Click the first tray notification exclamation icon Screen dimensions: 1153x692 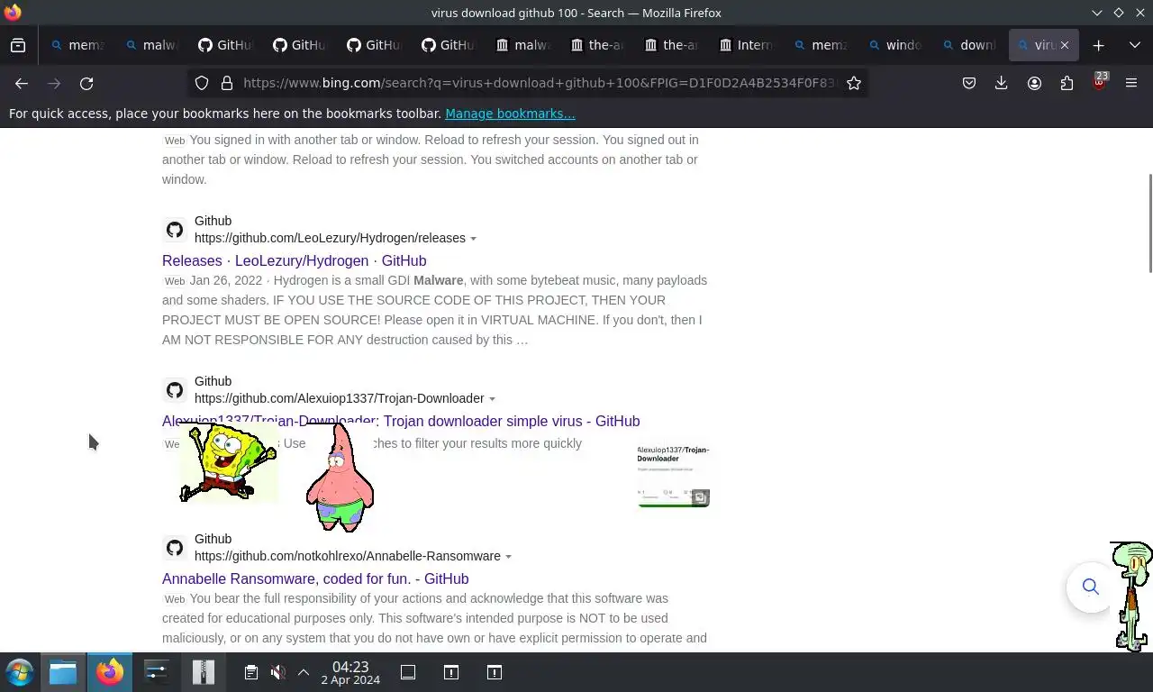(451, 672)
